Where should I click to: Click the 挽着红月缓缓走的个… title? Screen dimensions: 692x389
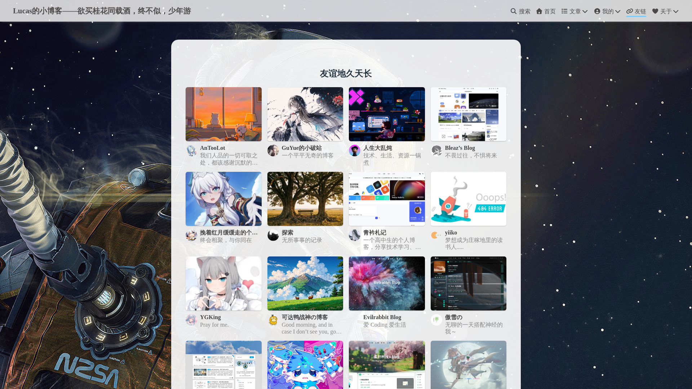[x=229, y=233]
